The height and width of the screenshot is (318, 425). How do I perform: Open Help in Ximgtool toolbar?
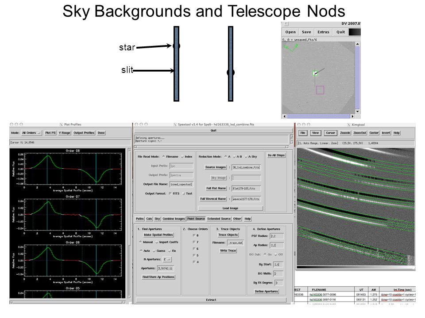point(397,133)
